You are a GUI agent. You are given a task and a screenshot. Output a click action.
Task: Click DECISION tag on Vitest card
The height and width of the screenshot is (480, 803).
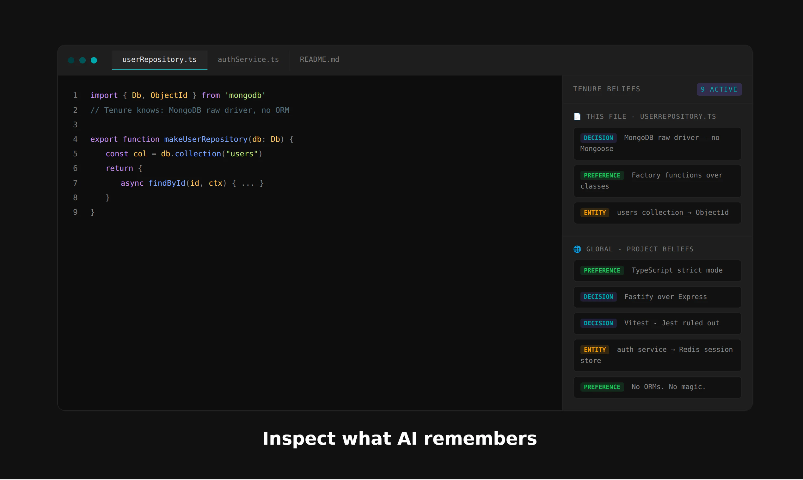(598, 323)
